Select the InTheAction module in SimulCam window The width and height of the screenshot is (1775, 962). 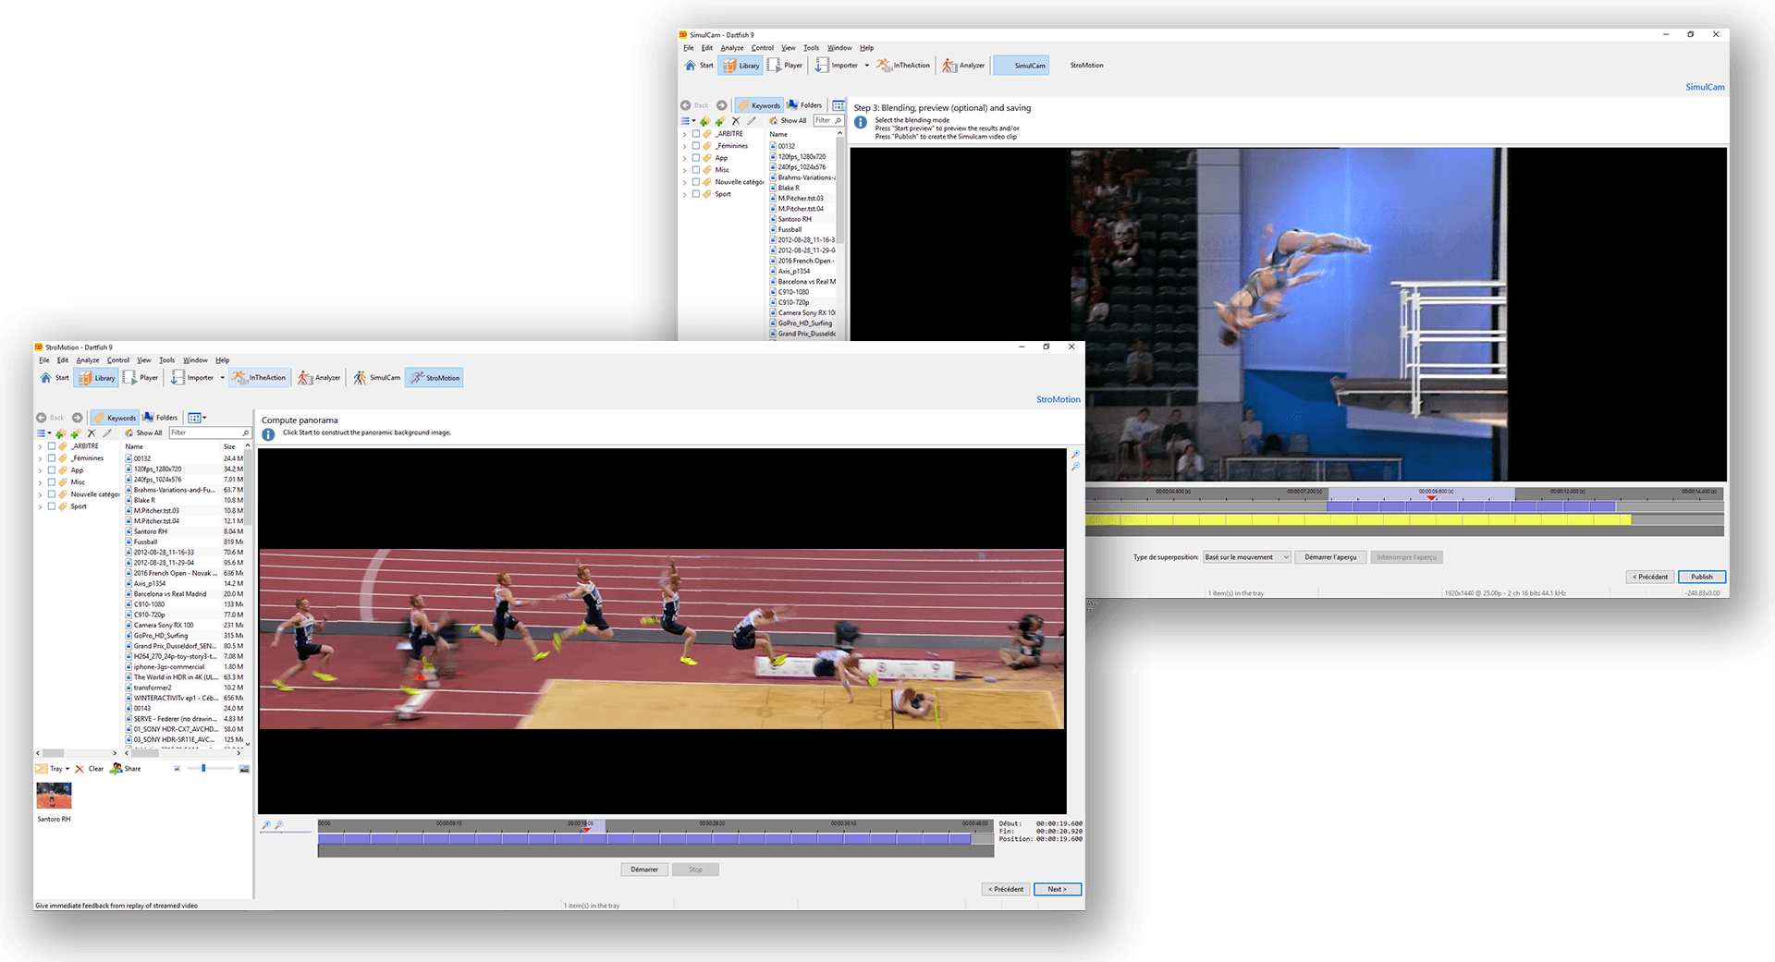(x=902, y=65)
